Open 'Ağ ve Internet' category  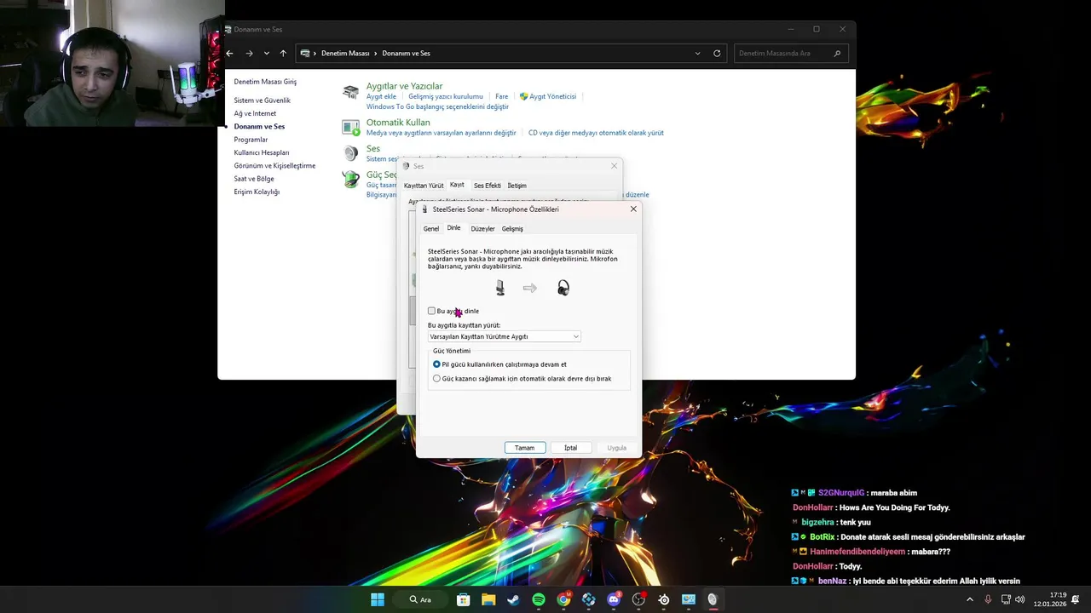(255, 113)
